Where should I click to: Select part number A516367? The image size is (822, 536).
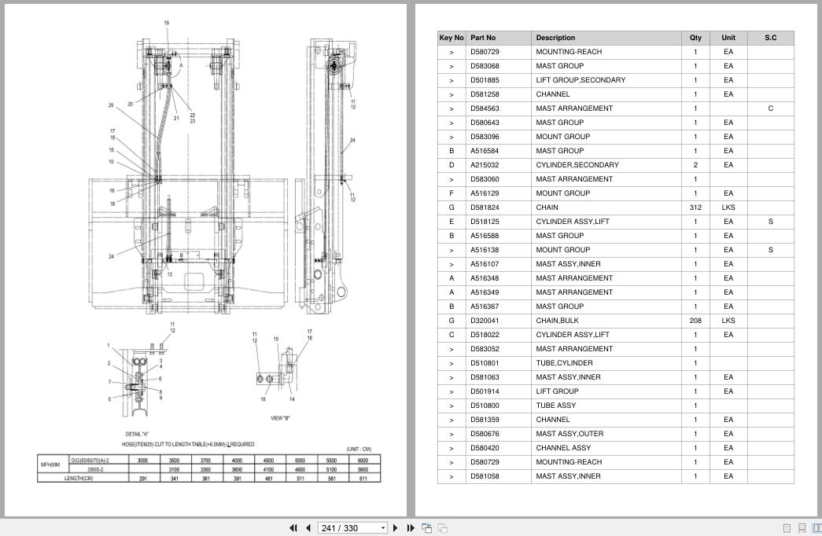tap(485, 307)
